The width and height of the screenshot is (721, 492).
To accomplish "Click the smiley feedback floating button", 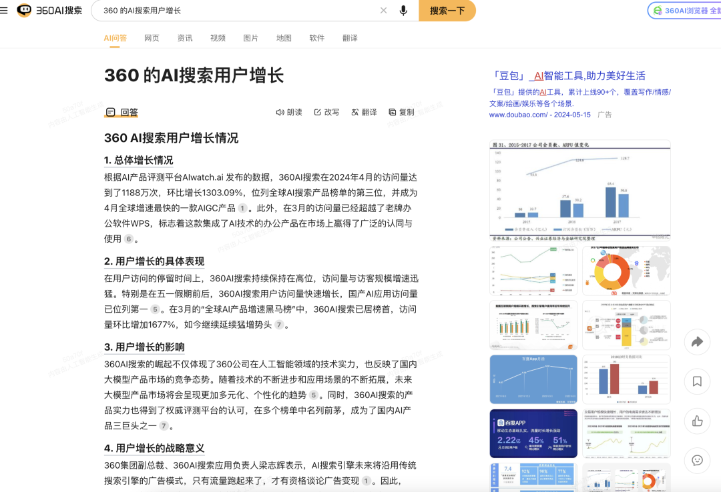I will pos(697,460).
